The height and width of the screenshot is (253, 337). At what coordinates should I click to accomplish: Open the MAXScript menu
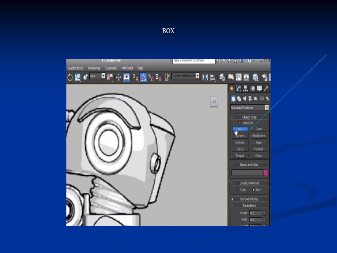pyautogui.click(x=127, y=68)
